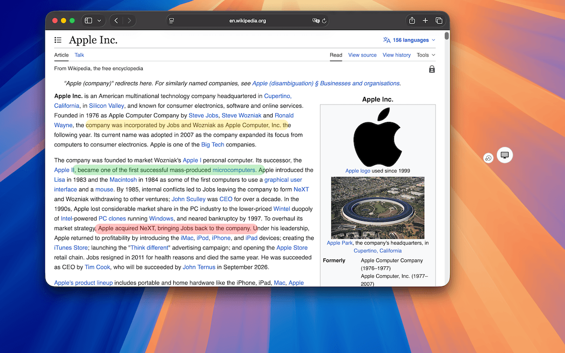Open a new tab with plus button

(425, 21)
